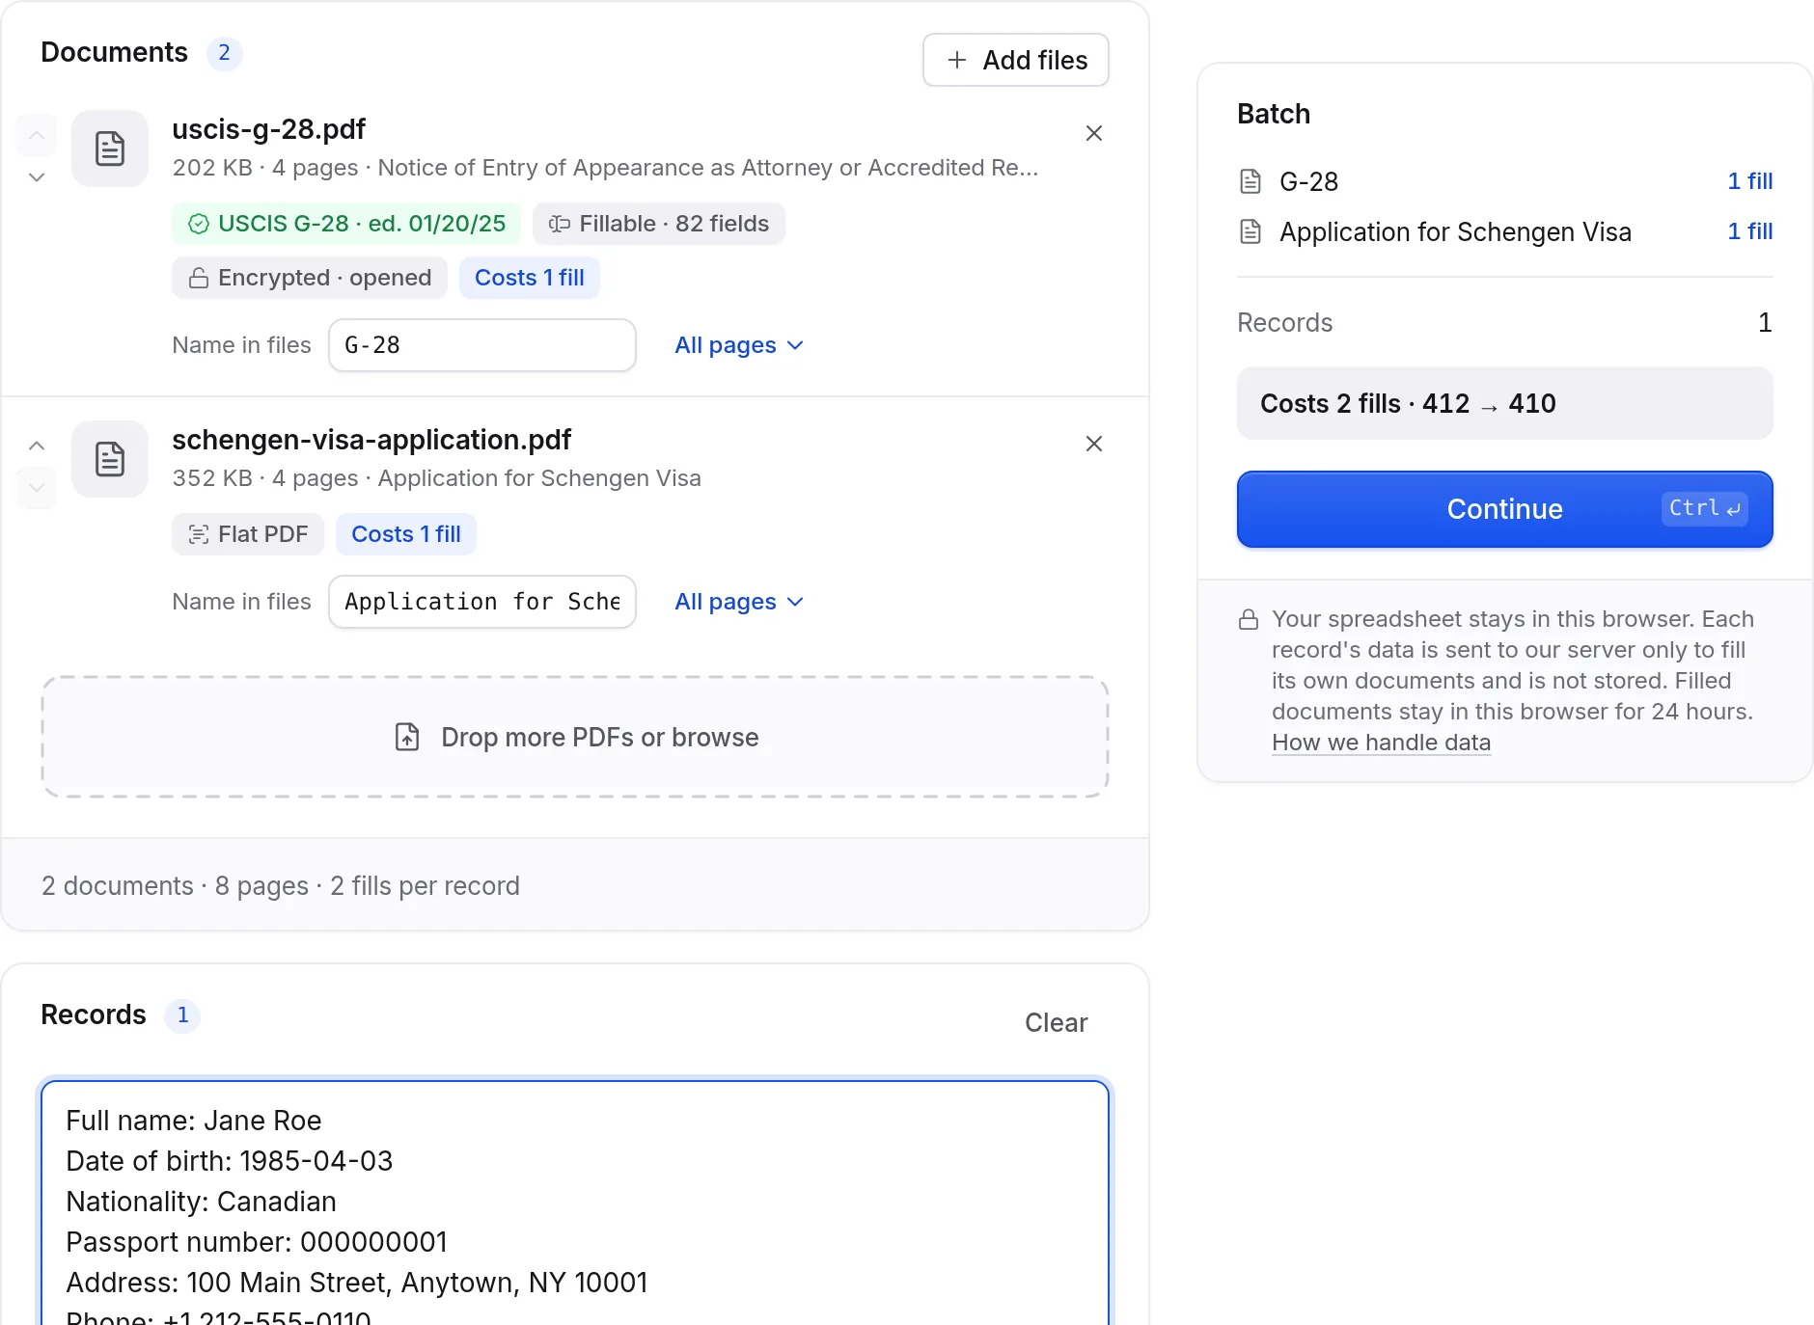Screen dimensions: 1814x1325
Task: Click Drop more PDFs or browse area
Action: 575,737
